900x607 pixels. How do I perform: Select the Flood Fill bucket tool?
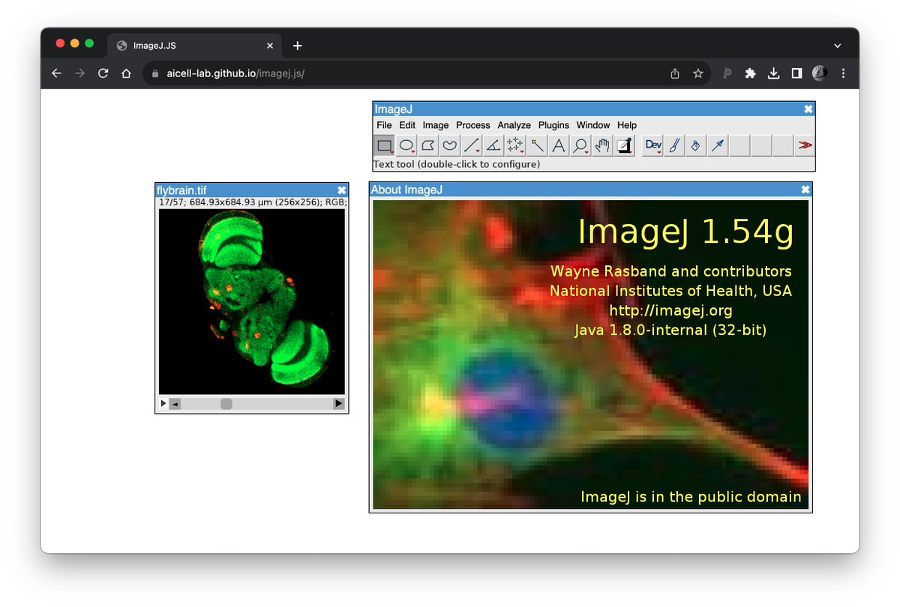[x=697, y=145]
